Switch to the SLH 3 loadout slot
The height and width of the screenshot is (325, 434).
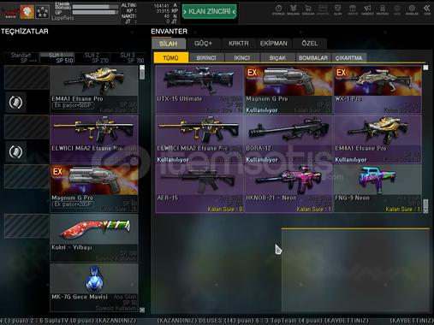coord(128,58)
